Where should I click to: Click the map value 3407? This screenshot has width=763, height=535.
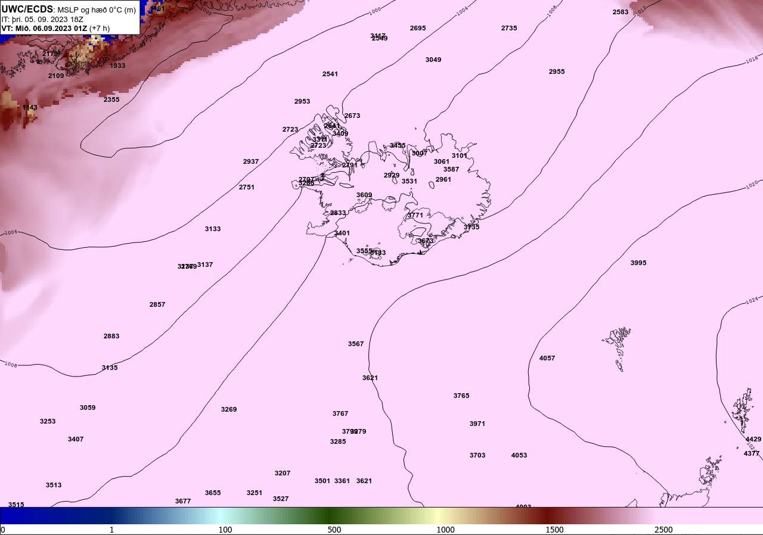(76, 439)
